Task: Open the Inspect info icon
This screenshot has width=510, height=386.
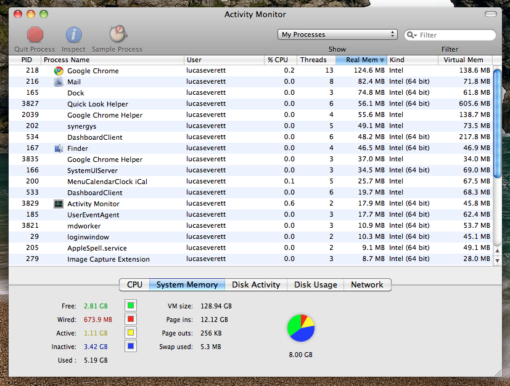Action: (74, 34)
